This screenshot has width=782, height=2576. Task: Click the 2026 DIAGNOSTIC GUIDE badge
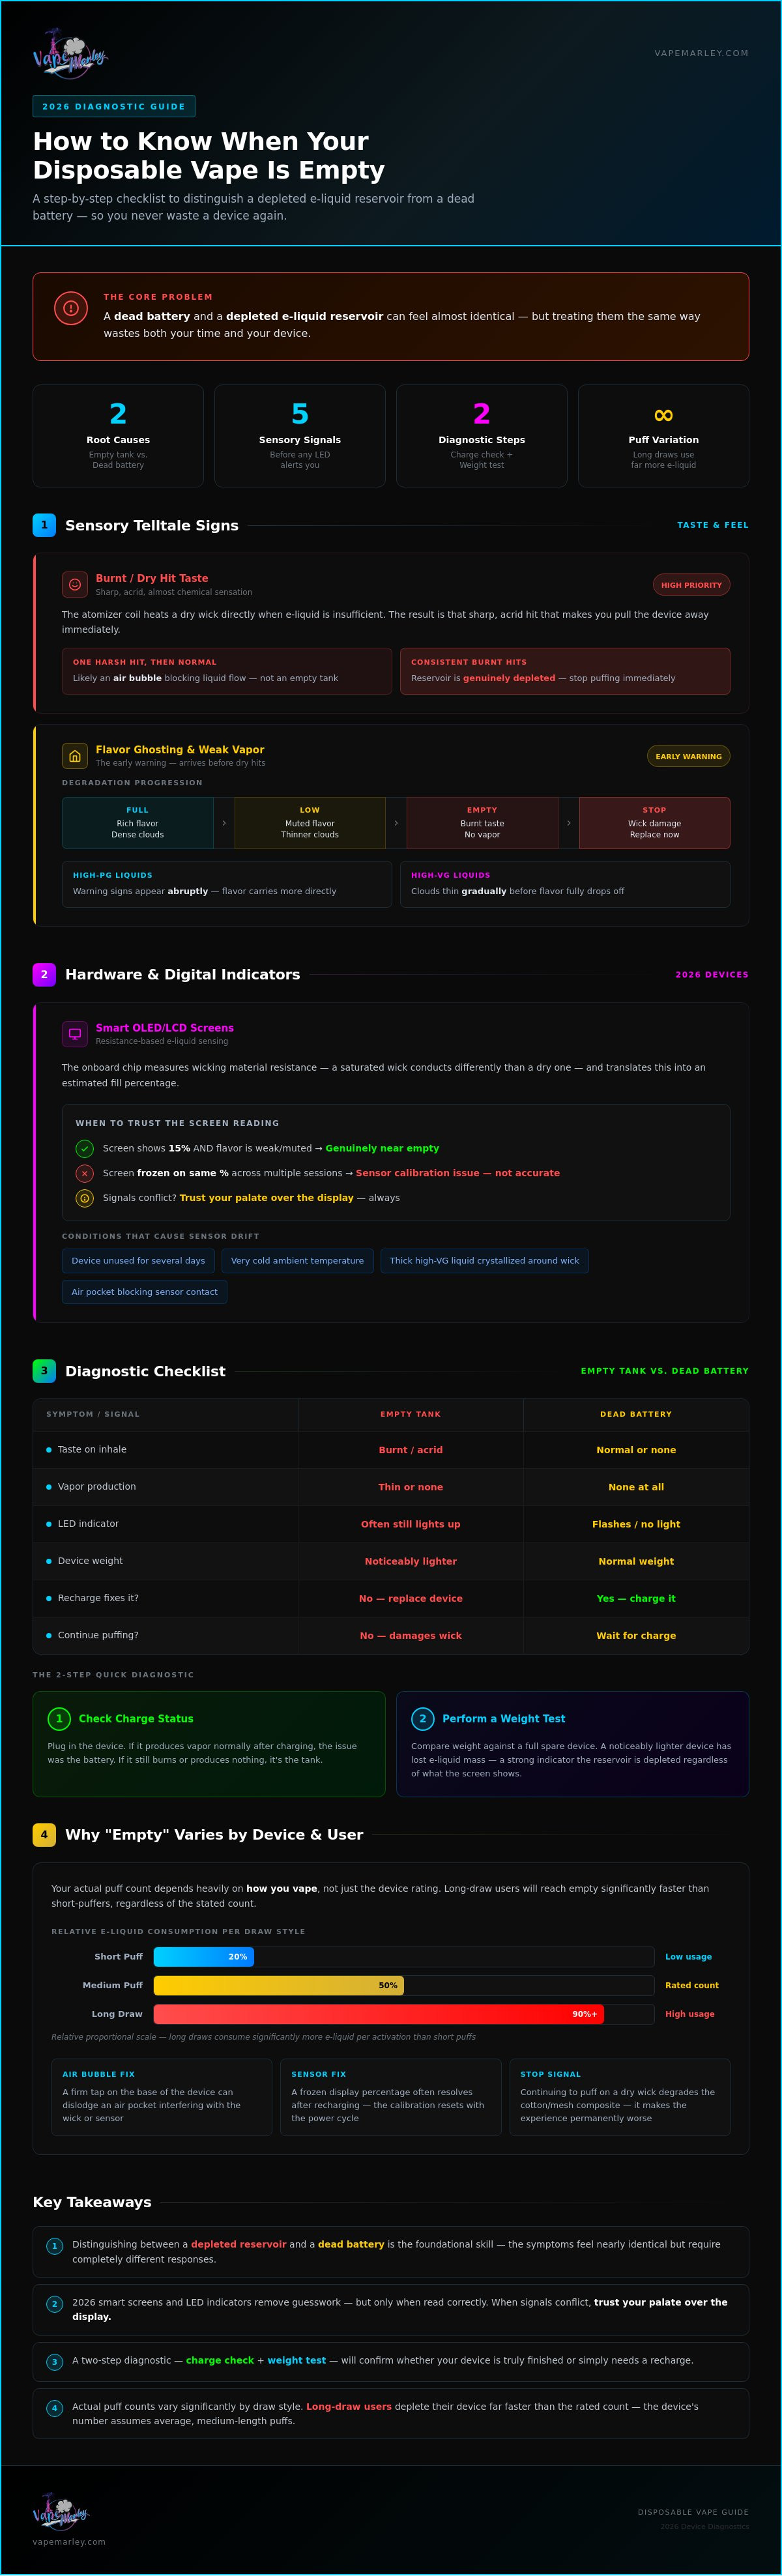click(x=114, y=106)
